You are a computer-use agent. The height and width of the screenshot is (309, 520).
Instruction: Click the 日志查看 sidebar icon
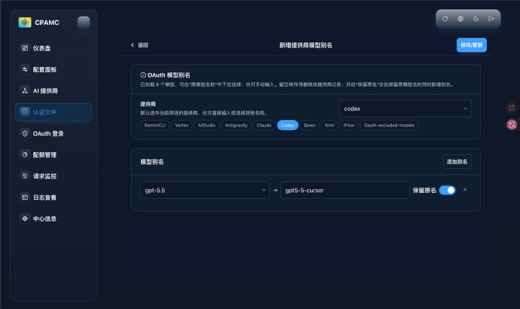pyautogui.click(x=25, y=197)
